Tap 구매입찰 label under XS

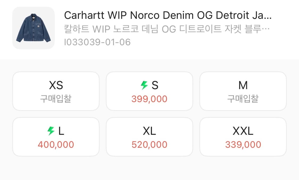click(56, 99)
